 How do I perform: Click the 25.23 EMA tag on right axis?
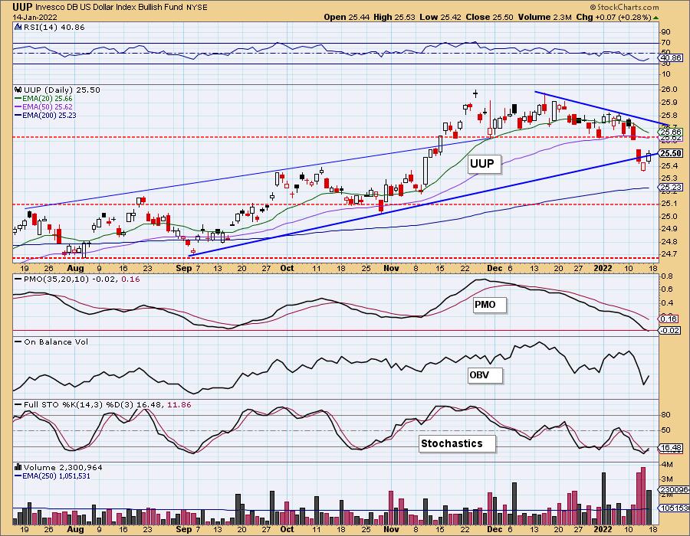point(672,187)
